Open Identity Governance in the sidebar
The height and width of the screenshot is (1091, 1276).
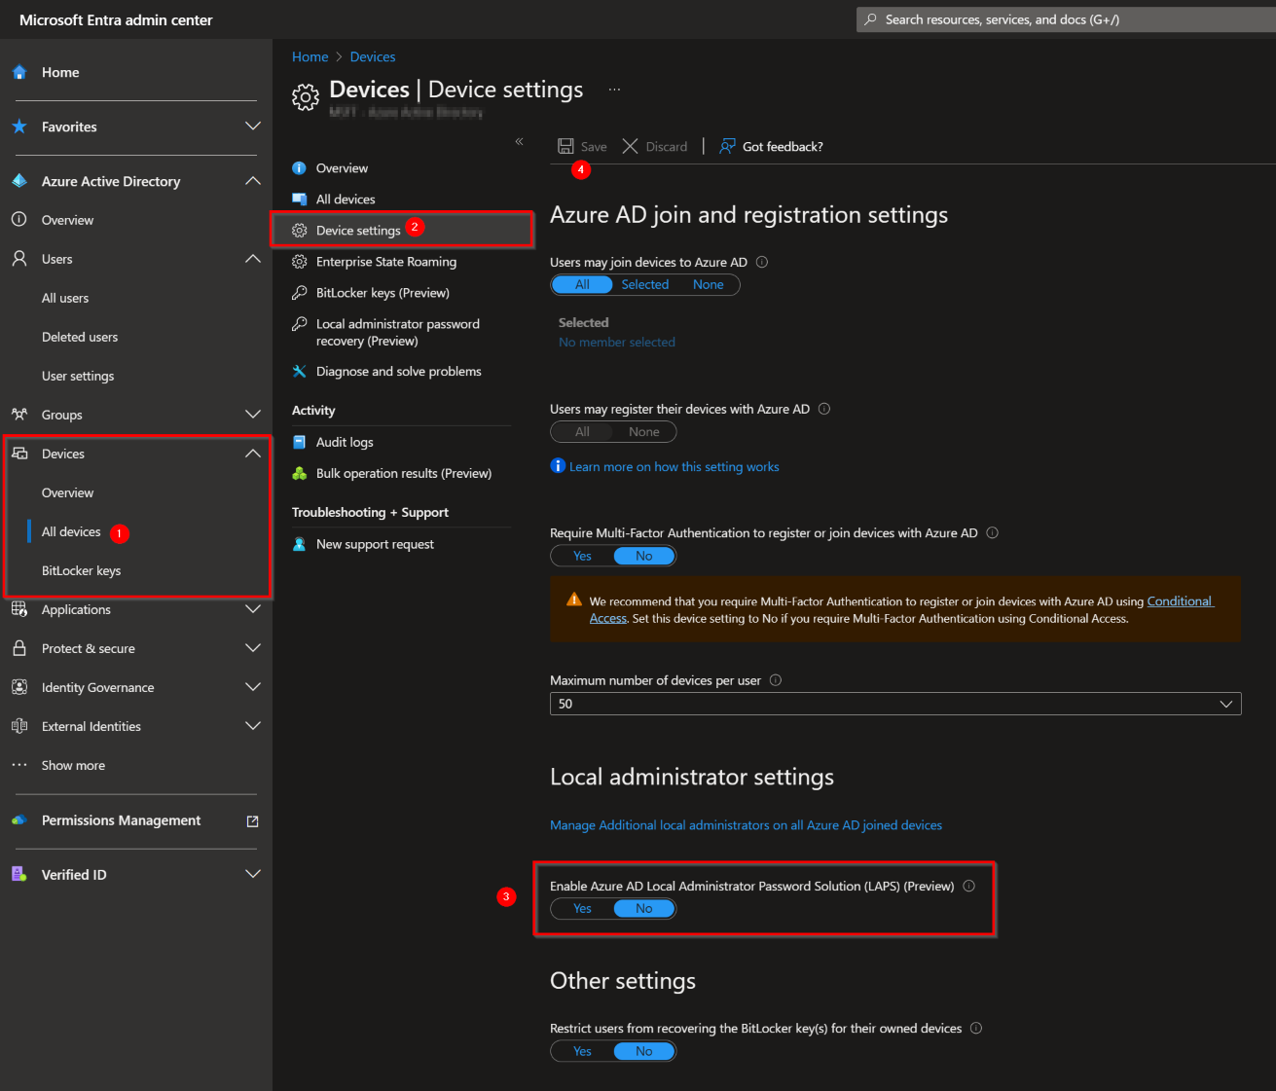tap(97, 687)
